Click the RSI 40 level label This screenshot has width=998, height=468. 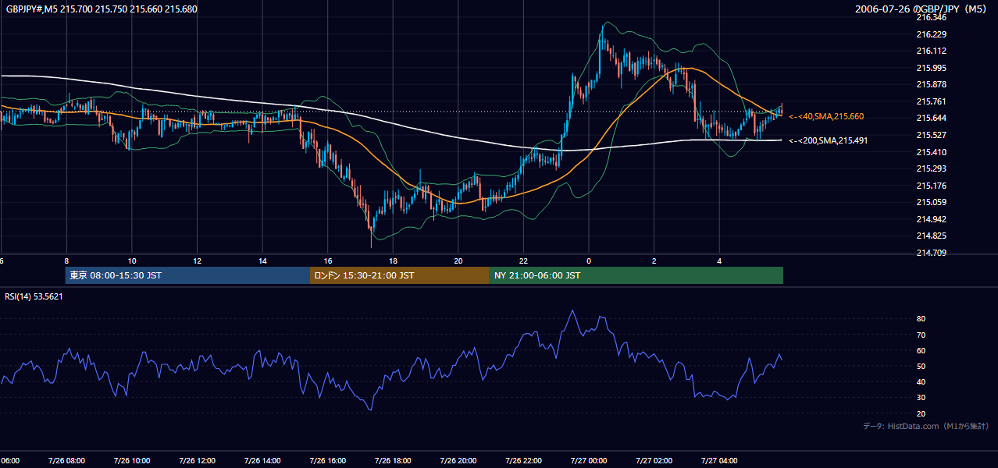pyautogui.click(x=921, y=381)
